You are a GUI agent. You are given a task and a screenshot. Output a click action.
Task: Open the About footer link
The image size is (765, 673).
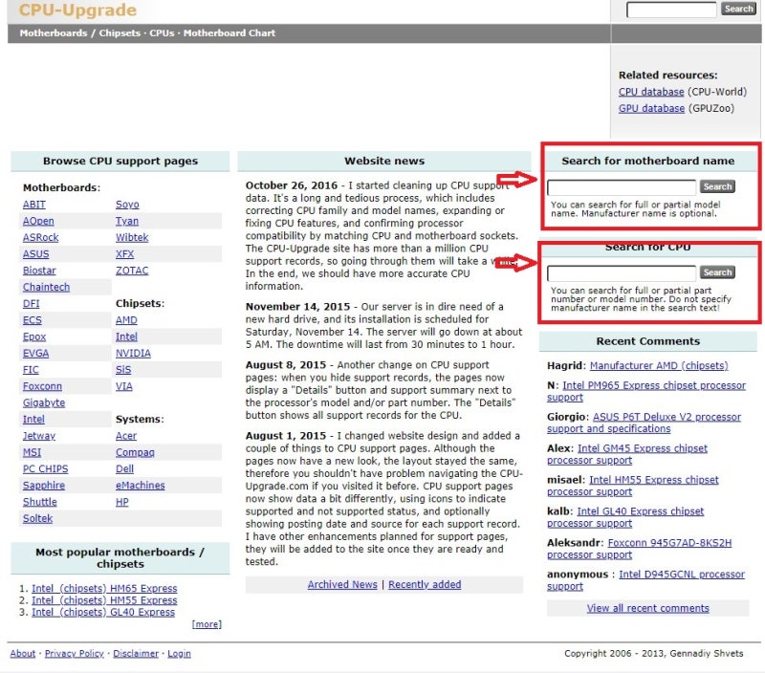23,654
